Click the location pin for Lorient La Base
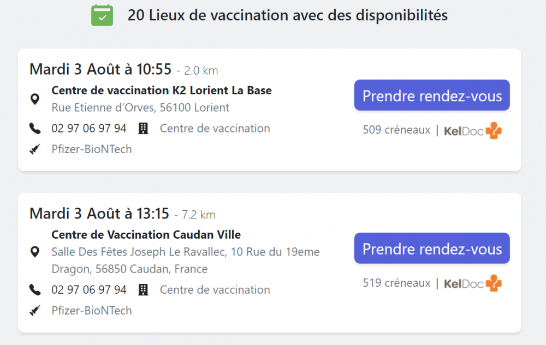546x345 pixels. click(x=35, y=99)
